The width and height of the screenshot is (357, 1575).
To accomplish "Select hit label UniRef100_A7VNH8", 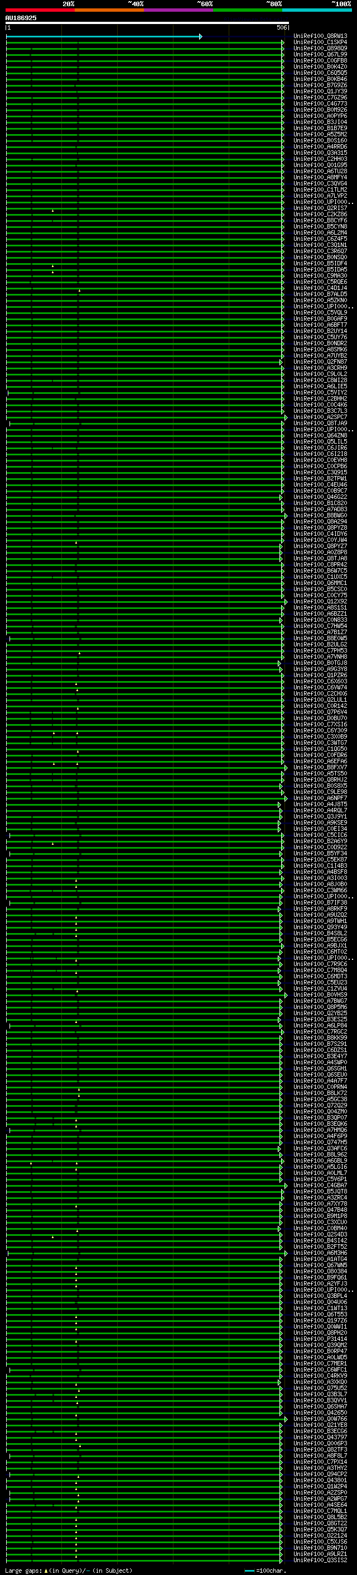I will coord(320,656).
